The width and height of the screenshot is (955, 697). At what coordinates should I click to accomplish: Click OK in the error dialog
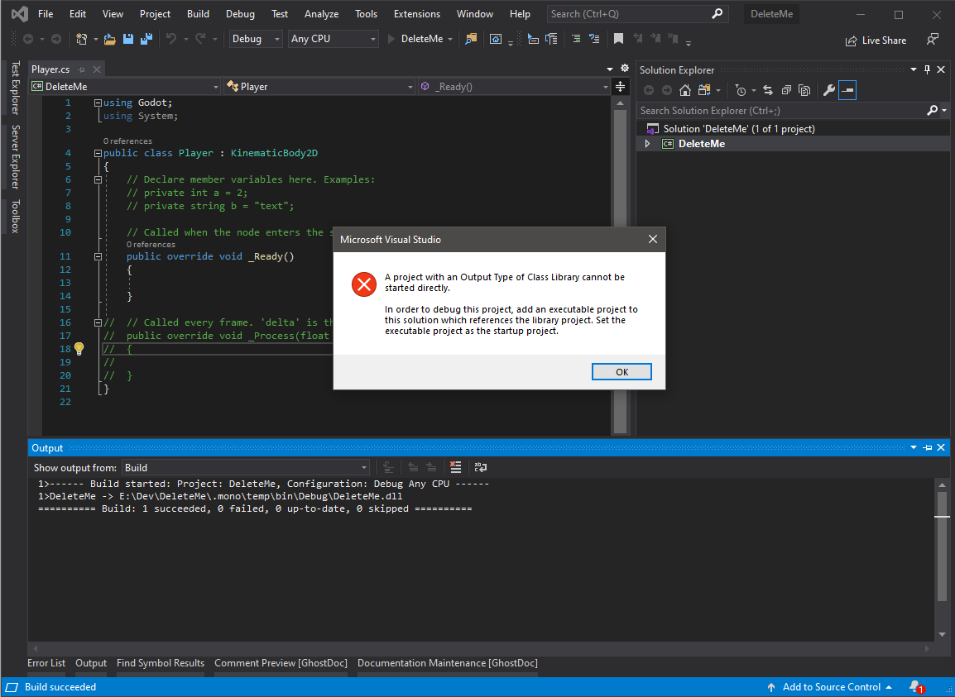click(621, 372)
